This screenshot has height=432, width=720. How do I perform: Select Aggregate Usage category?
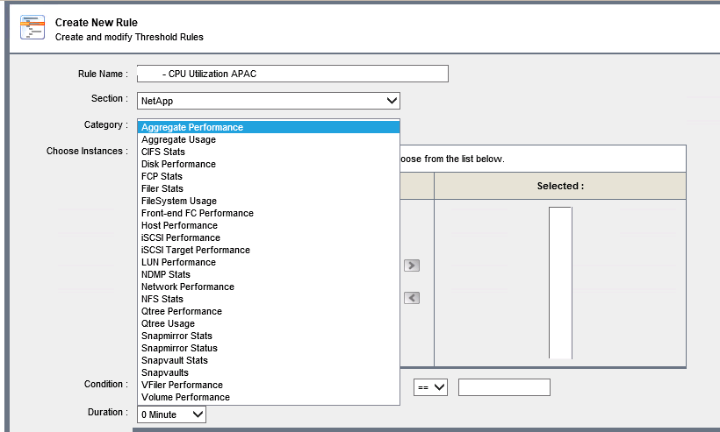click(x=269, y=139)
